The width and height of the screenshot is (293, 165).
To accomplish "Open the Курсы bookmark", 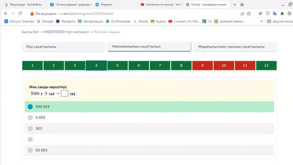I will click(158, 22).
